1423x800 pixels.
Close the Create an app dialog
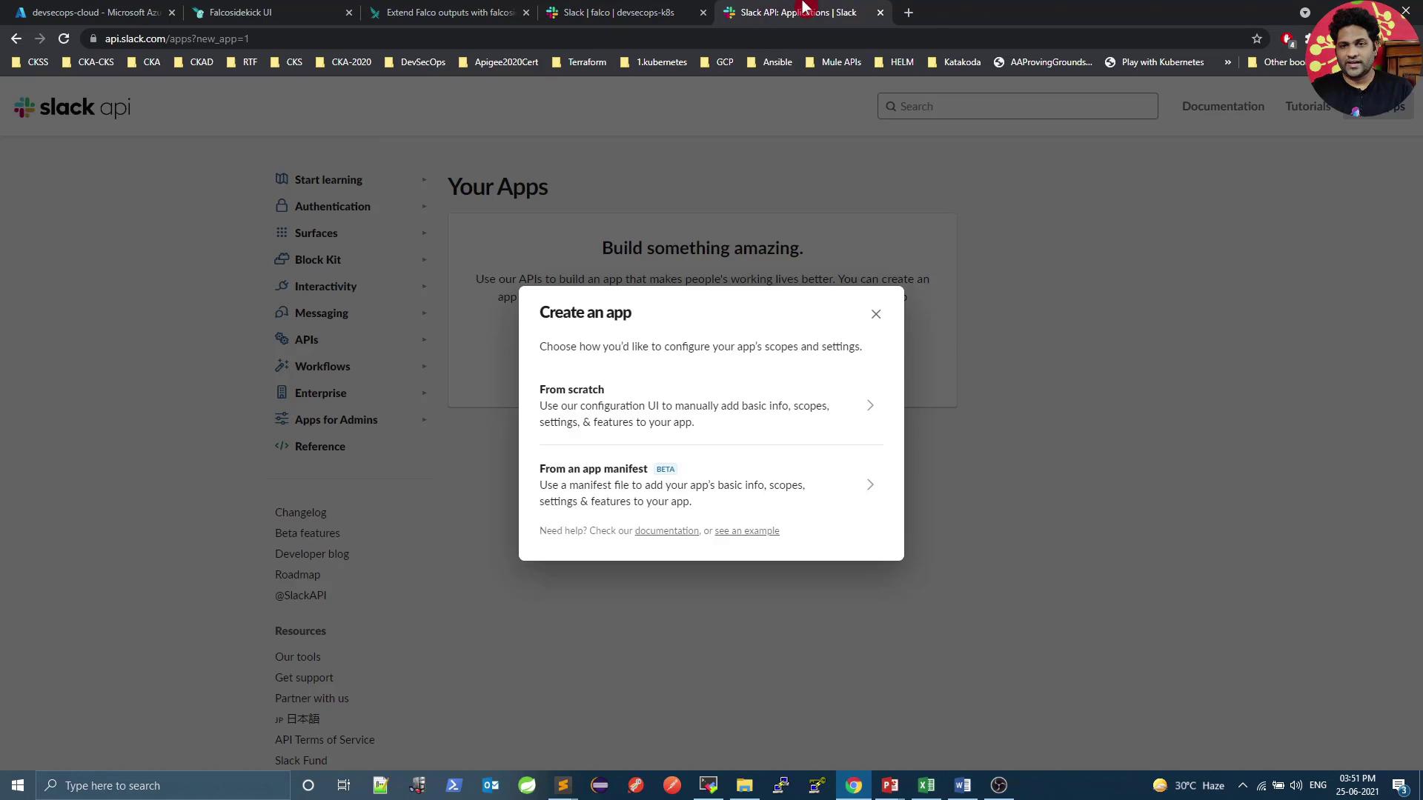[x=876, y=314]
